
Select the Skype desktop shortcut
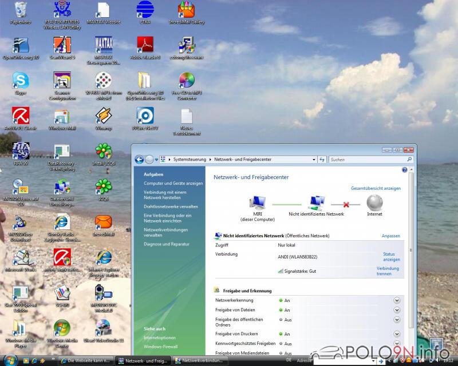click(21, 80)
